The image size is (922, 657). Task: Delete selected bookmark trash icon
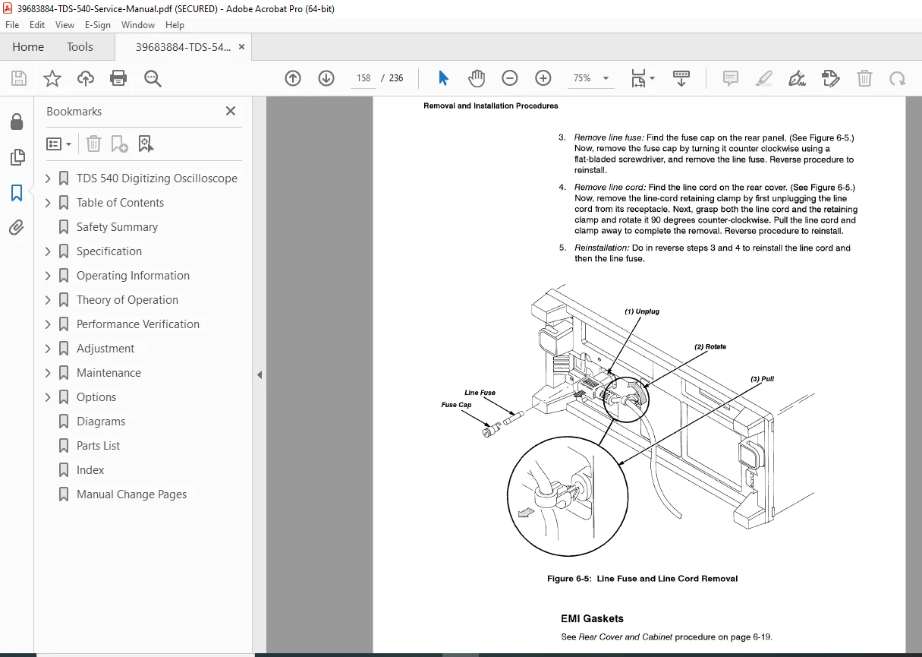[93, 144]
